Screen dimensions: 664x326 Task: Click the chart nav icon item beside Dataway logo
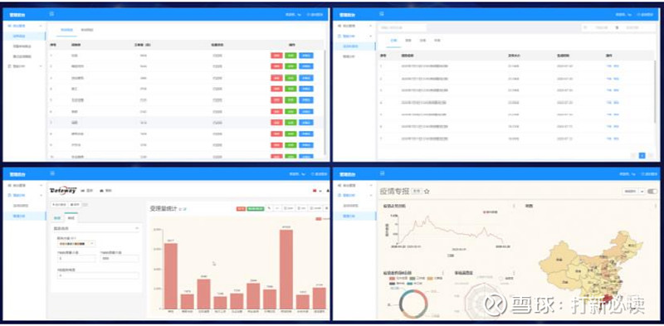pos(87,191)
